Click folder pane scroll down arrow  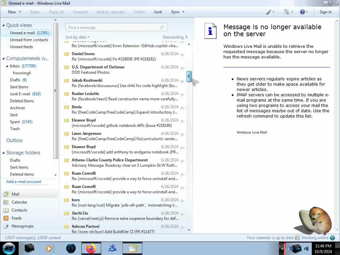[55, 175]
